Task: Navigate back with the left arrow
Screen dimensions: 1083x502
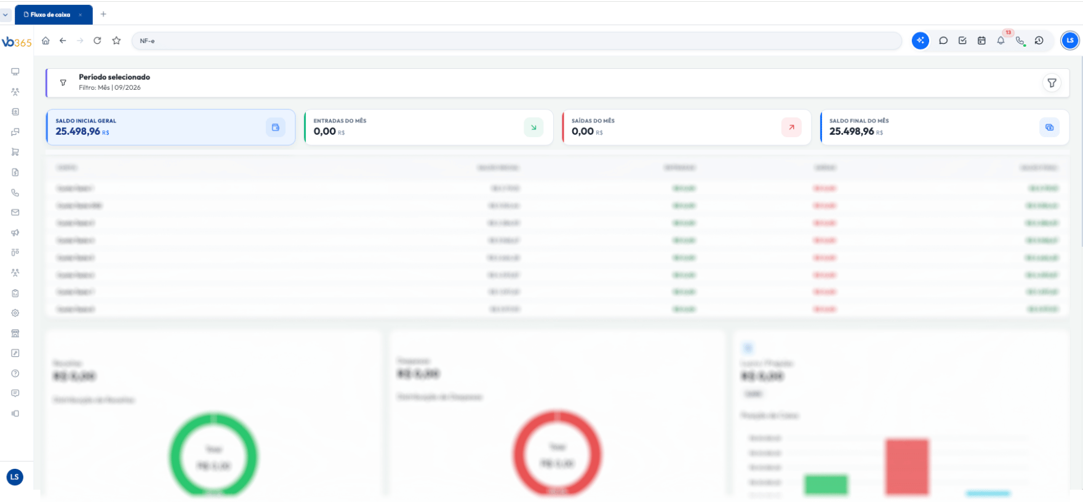Action: pos(63,41)
